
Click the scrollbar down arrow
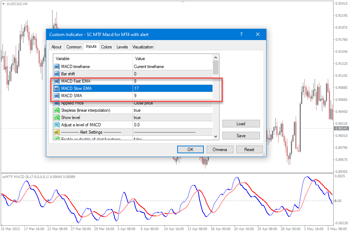click(215, 136)
